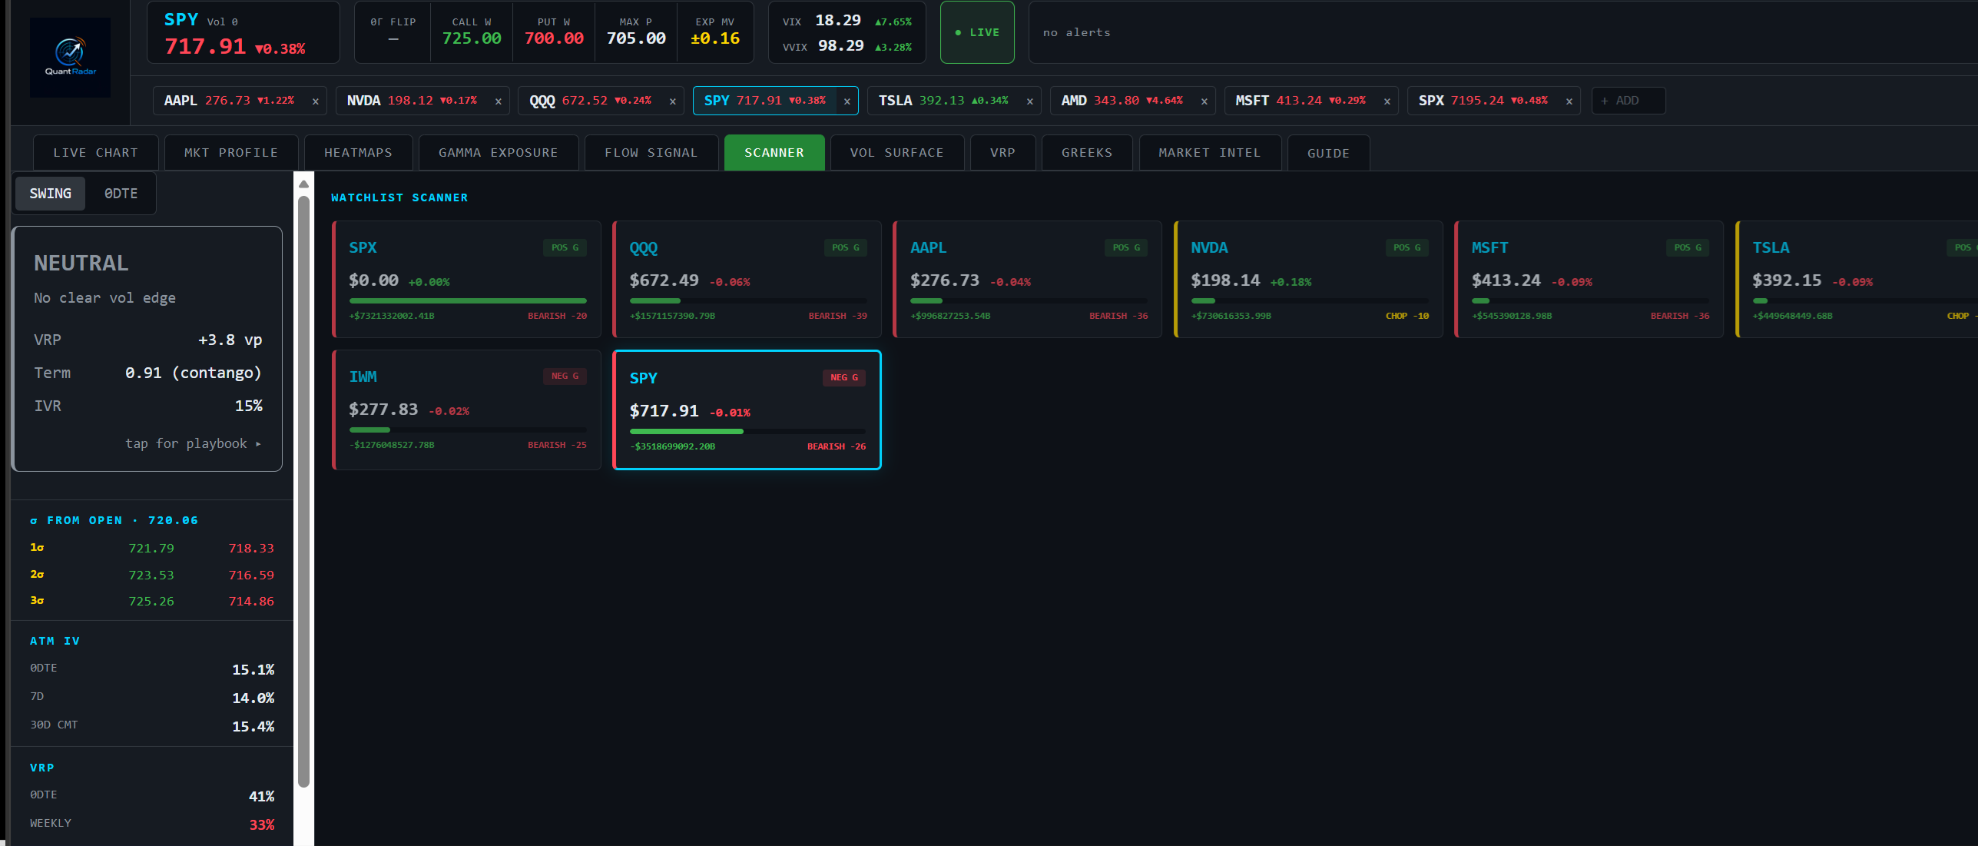Open the QQQ scanner card
Viewport: 1978px width, 846px height.
pyautogui.click(x=747, y=279)
